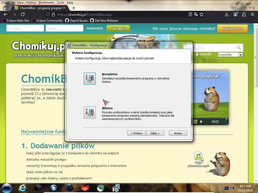Screen dimensions: 258x193
Task: Open the installer icon on taskbar
Action: [x=116, y=188]
